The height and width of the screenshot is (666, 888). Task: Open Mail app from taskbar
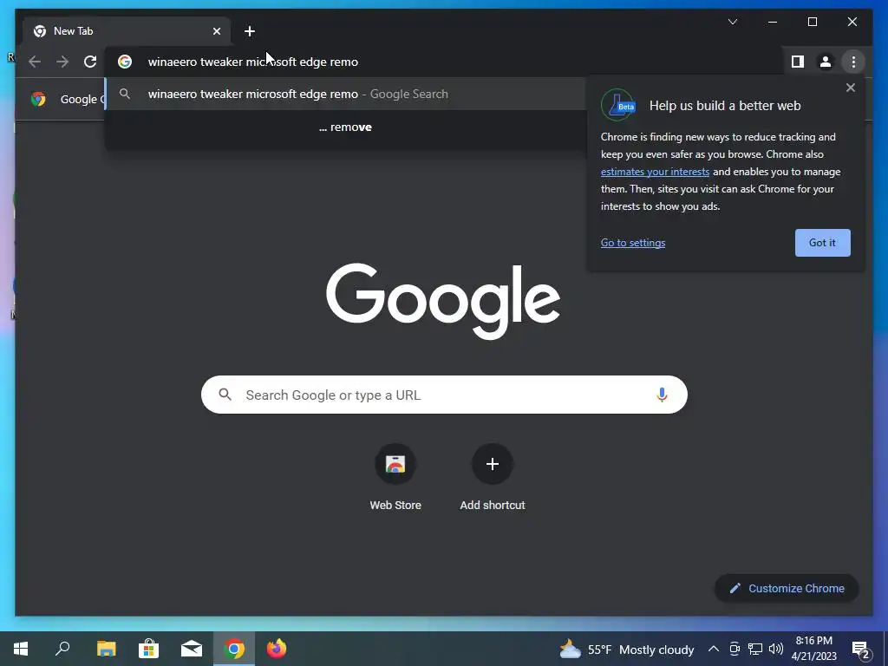(x=192, y=649)
